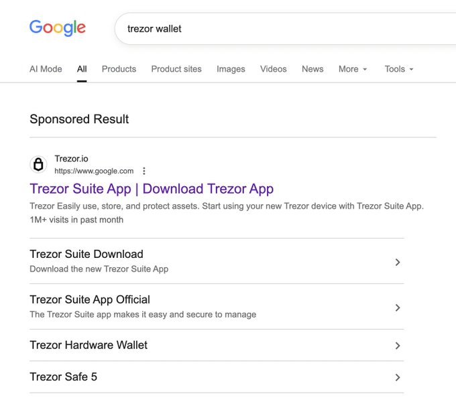The width and height of the screenshot is (456, 408).
Task: Open the Trezor Suite App Download link
Action: (152, 189)
